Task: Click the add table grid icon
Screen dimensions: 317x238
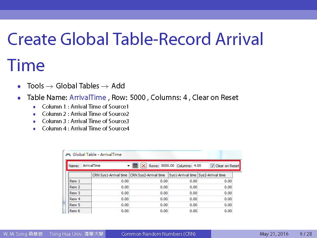Action: pyautogui.click(x=135, y=166)
